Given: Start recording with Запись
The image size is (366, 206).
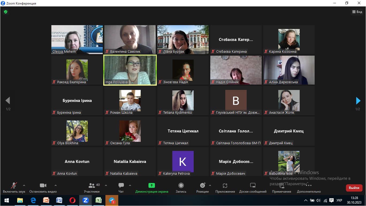Looking at the screenshot, I should [181, 188].
